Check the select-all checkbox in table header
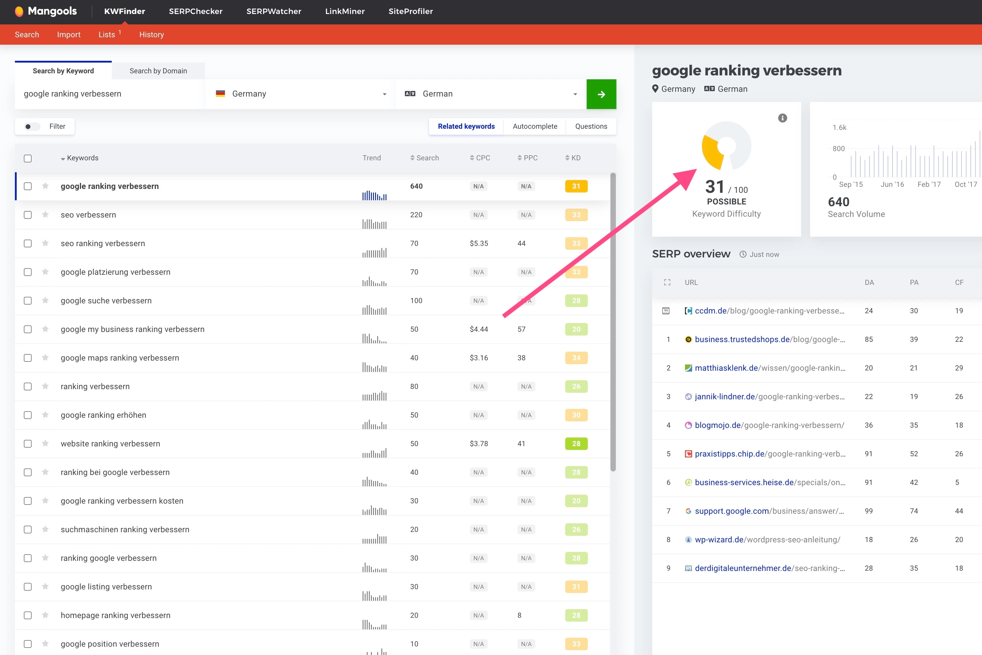 pos(27,158)
